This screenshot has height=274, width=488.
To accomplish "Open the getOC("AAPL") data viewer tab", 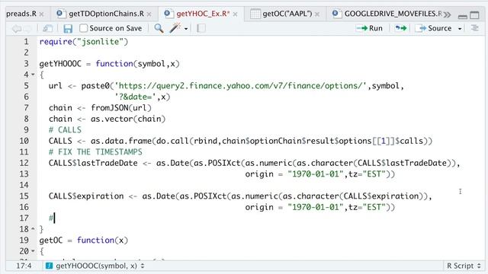I will [287, 14].
